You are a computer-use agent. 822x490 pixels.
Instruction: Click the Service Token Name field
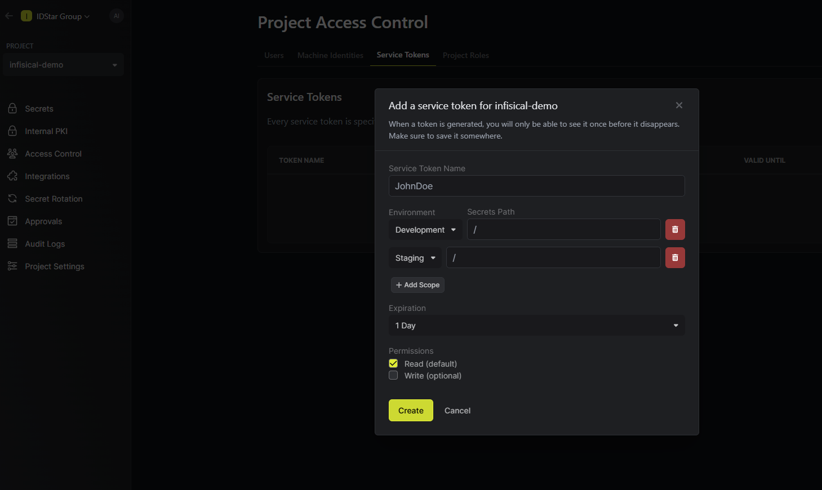536,186
